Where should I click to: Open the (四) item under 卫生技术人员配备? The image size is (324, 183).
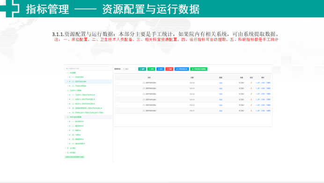pos(87,108)
